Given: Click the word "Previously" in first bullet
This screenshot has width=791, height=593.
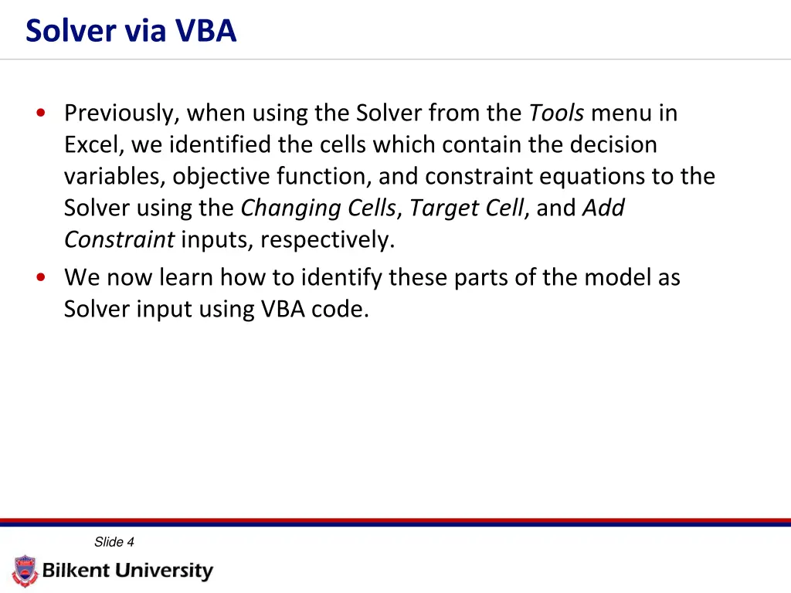Looking at the screenshot, I should pos(121,114).
